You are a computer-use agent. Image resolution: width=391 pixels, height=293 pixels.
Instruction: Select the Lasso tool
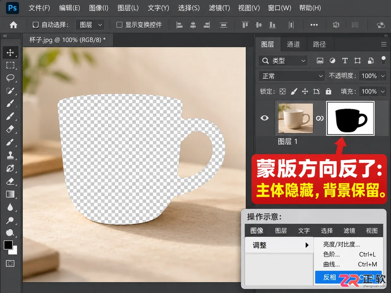click(x=10, y=78)
